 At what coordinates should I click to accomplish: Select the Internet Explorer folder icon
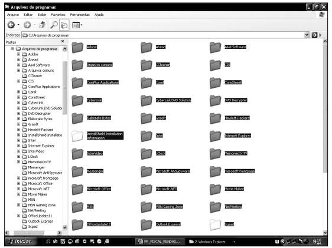coord(216,135)
